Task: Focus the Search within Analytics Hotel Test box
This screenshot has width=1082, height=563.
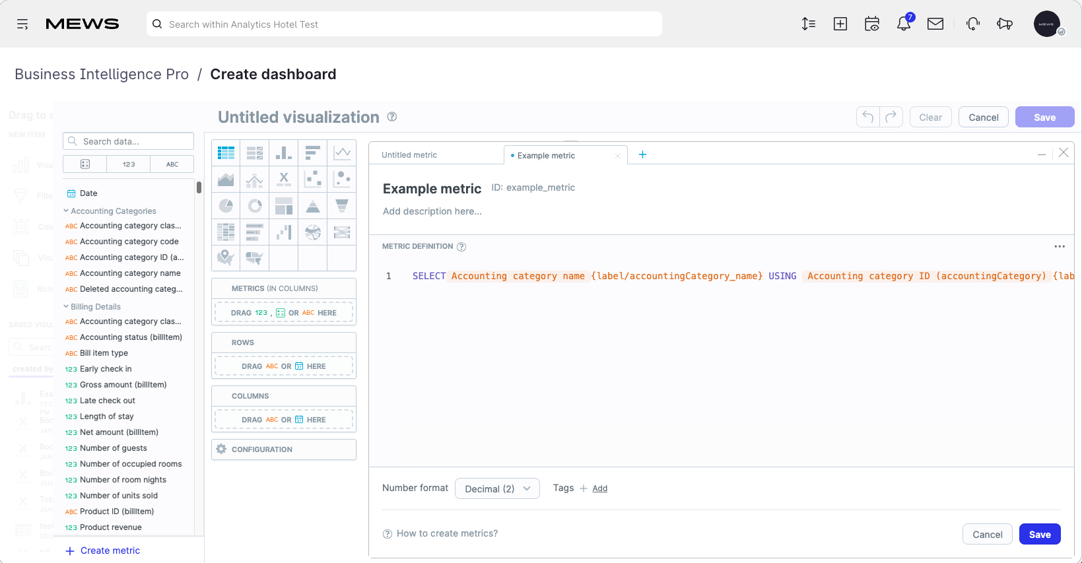Action: [x=404, y=24]
